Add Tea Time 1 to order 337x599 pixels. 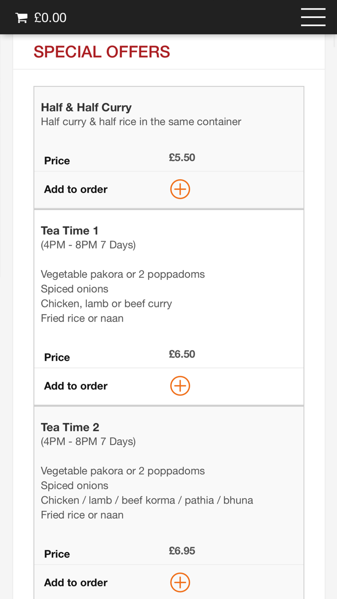click(180, 386)
